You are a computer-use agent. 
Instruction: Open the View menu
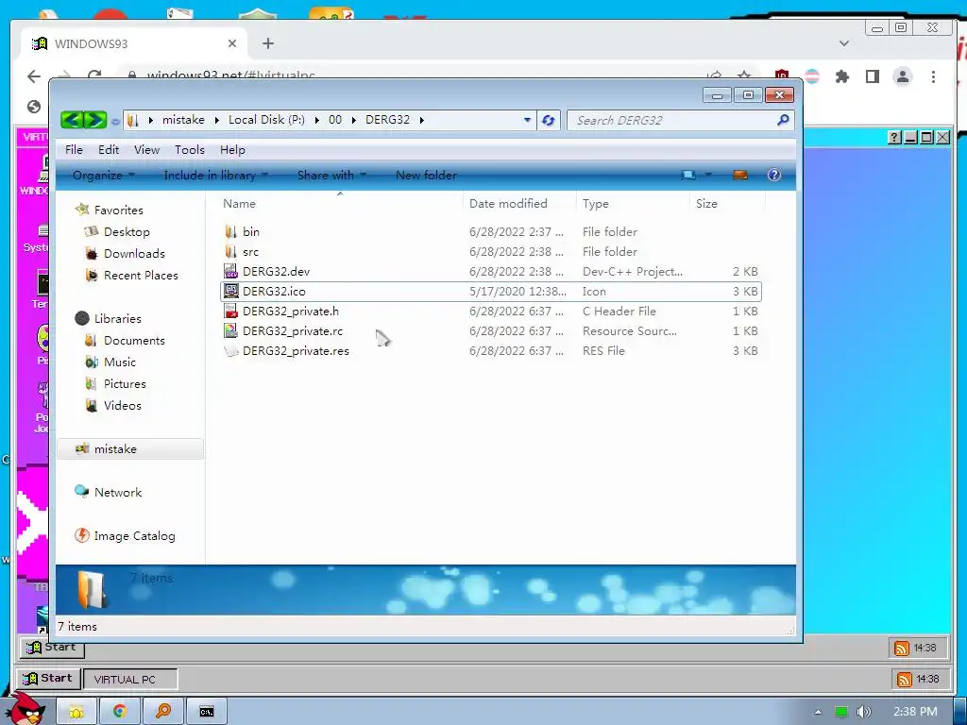(x=146, y=150)
